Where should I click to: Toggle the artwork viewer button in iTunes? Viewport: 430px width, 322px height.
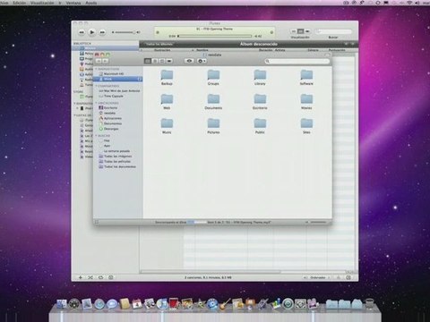pos(111,277)
